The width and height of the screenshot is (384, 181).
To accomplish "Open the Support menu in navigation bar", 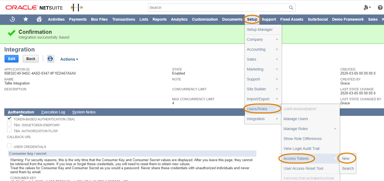I will pos(269,19).
